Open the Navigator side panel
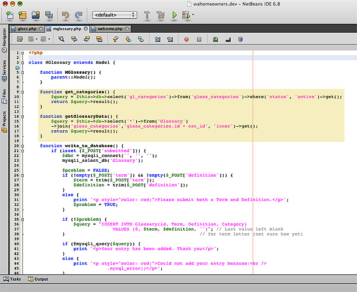The height and width of the screenshot is (292, 357). (4, 40)
